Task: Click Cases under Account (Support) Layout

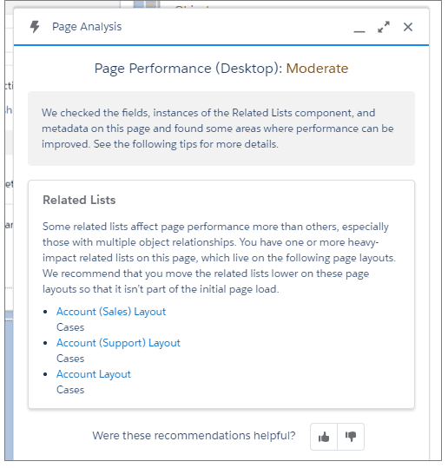Action: click(x=70, y=359)
